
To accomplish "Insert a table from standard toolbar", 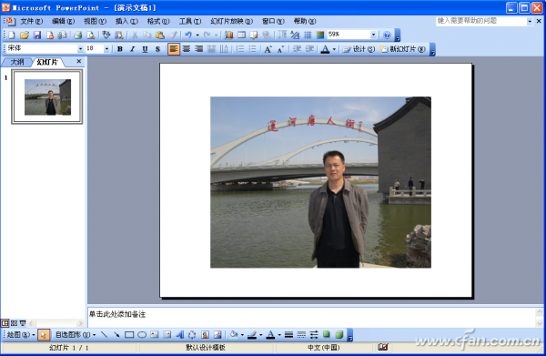I will [241, 35].
